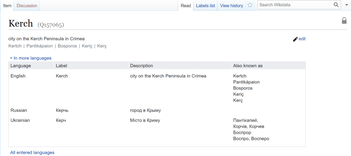Click the padlock protection icon

(344, 21)
